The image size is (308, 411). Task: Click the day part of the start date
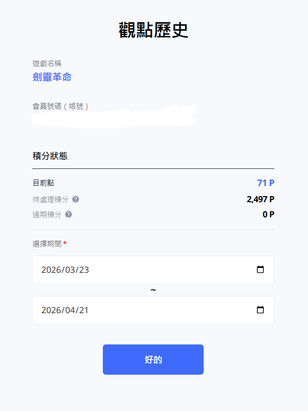(x=83, y=270)
